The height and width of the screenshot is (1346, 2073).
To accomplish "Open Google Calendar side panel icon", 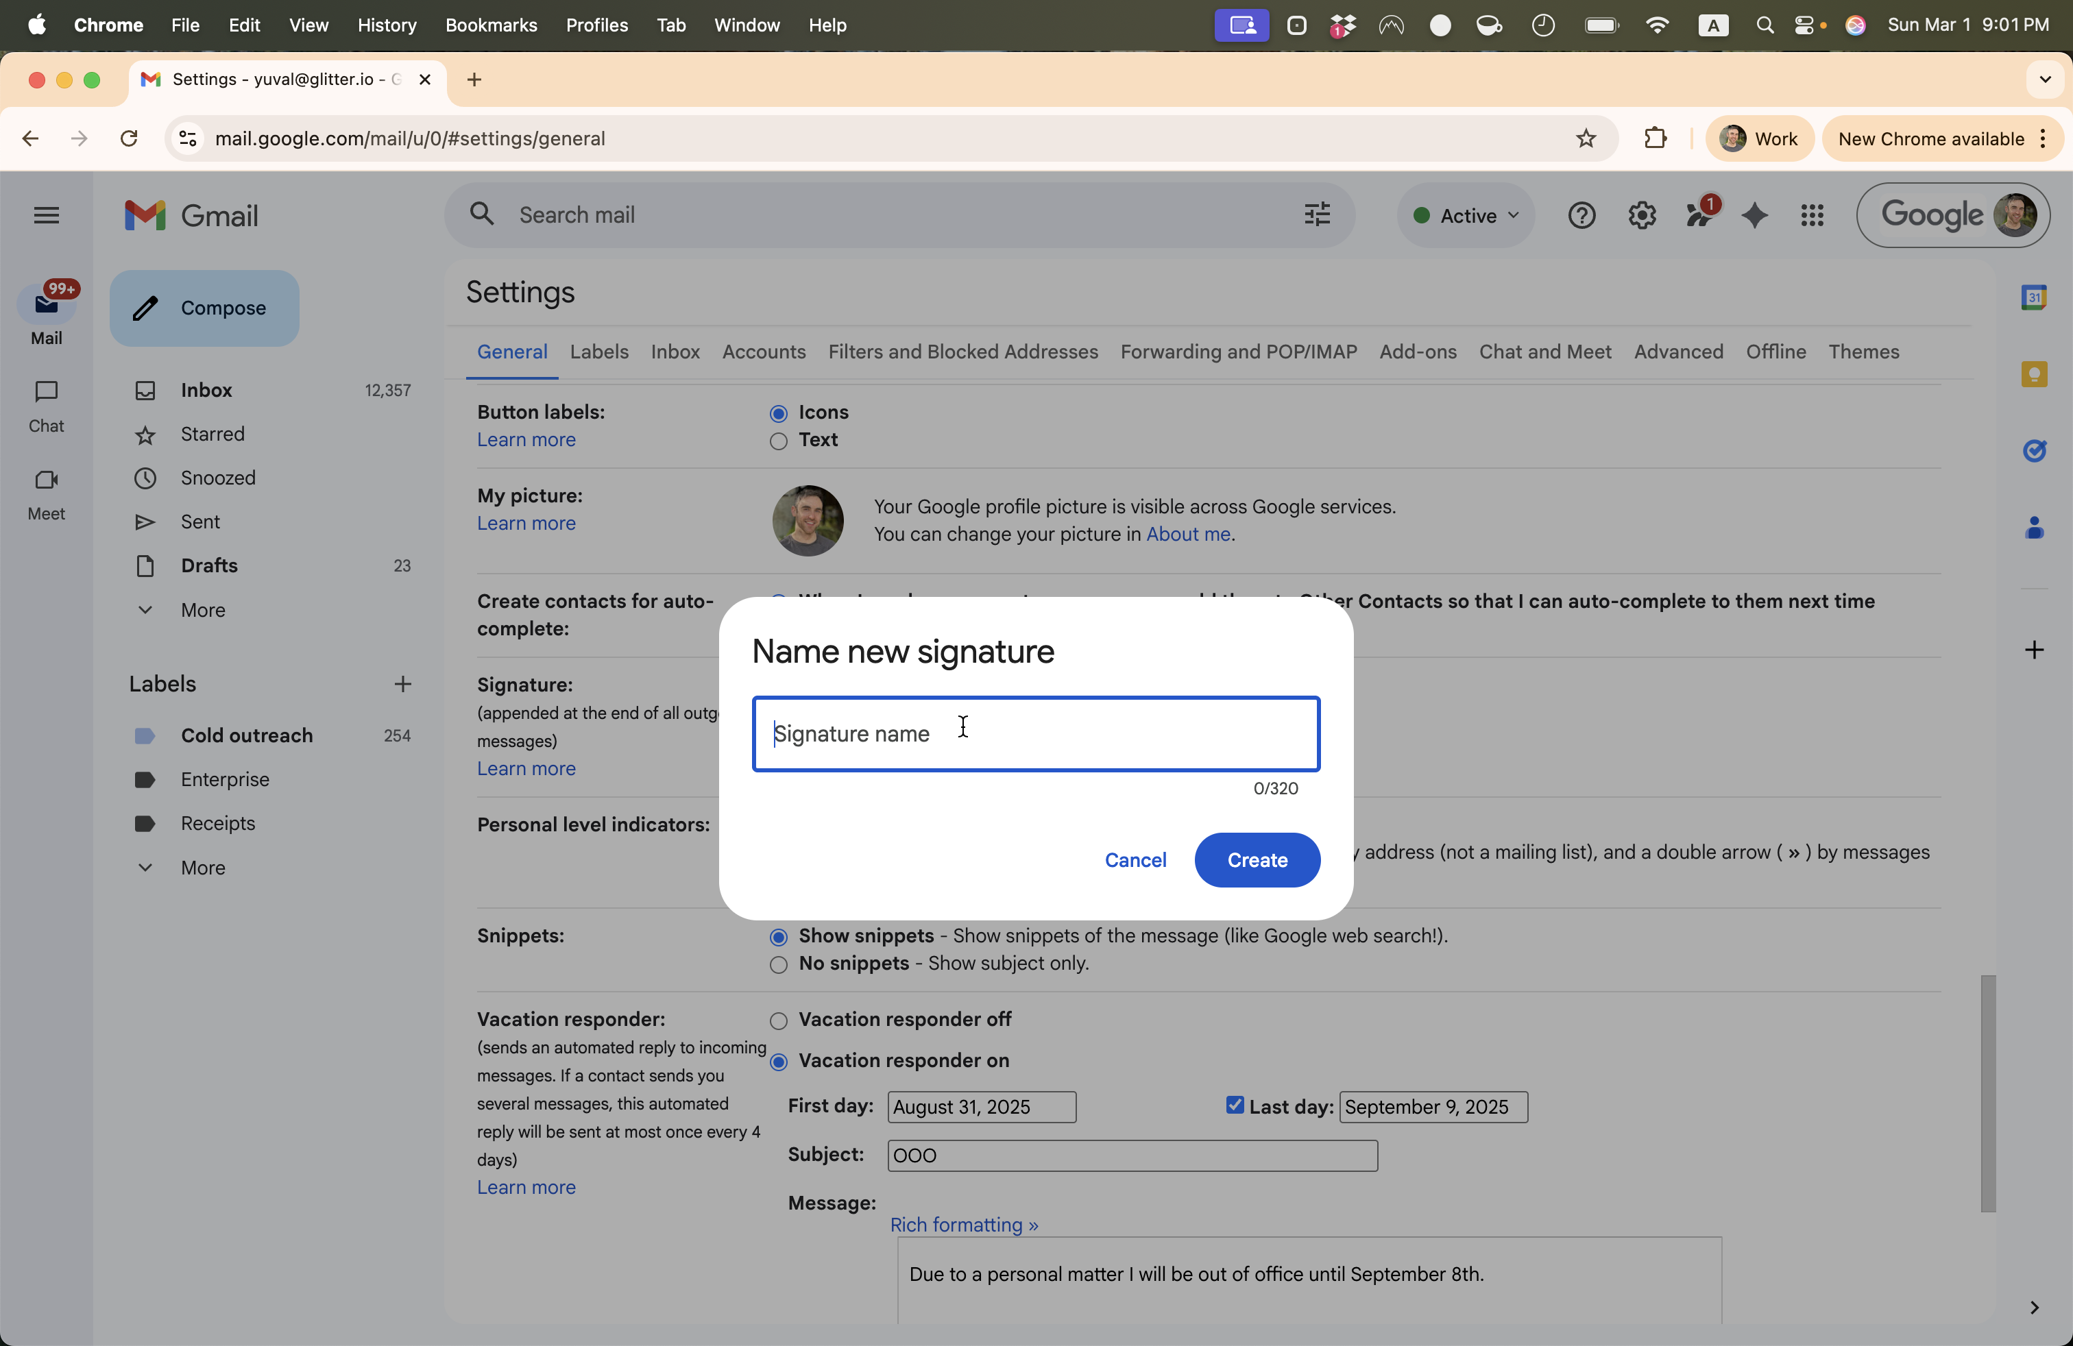I will click(2033, 297).
